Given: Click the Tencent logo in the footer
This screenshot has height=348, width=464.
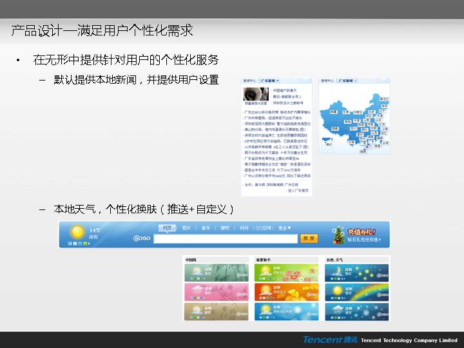Looking at the screenshot, I should [329, 340].
